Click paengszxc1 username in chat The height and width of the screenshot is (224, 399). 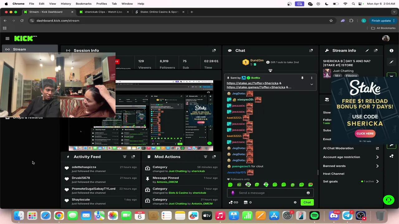tap(241, 166)
